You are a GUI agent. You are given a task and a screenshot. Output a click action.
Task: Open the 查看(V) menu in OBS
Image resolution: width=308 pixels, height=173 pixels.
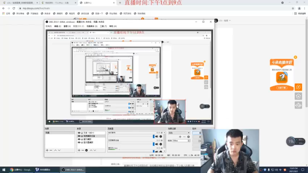pyautogui.click(x=67, y=26)
